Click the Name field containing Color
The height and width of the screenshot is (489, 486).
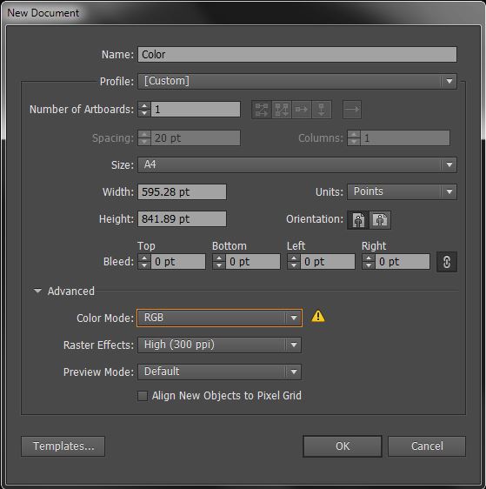tap(297, 55)
